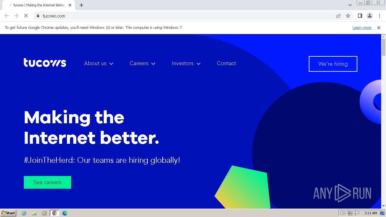The width and height of the screenshot is (386, 217).
Task: Open the About us menu item
Action: (x=95, y=63)
